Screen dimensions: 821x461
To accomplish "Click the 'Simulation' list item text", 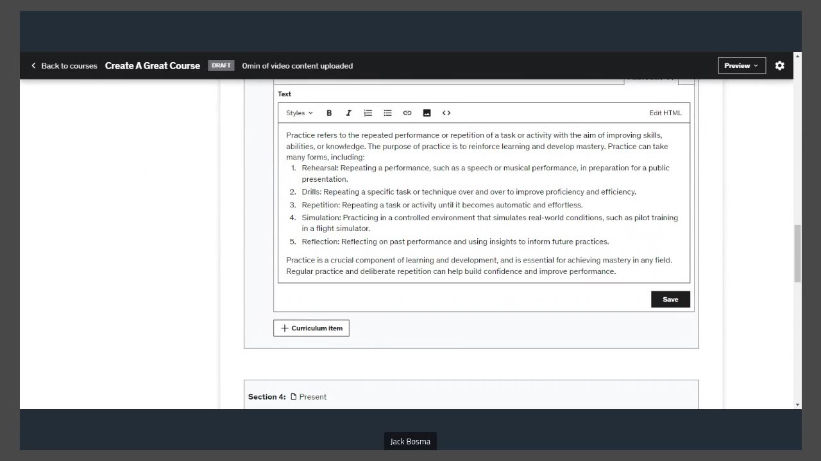I will tap(490, 223).
